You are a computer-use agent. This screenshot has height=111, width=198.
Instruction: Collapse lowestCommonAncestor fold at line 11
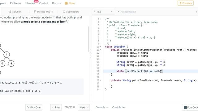click(101, 50)
